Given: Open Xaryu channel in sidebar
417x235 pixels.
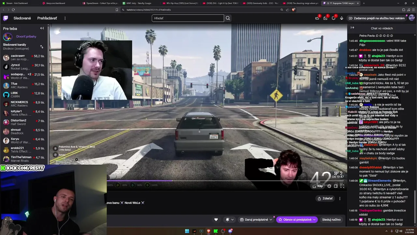Looking at the screenshot, I should 24,141.
